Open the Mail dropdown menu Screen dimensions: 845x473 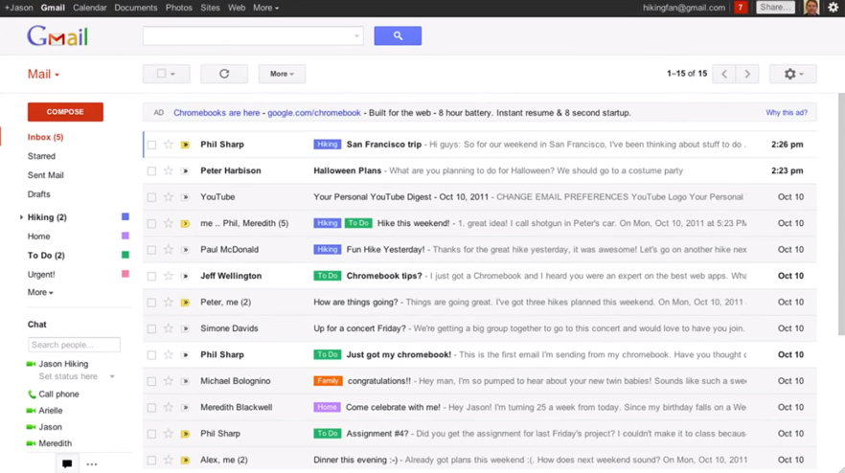click(43, 74)
